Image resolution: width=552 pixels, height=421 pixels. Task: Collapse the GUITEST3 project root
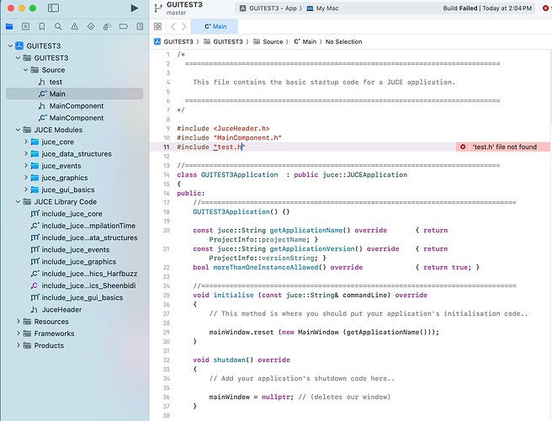click(11, 45)
